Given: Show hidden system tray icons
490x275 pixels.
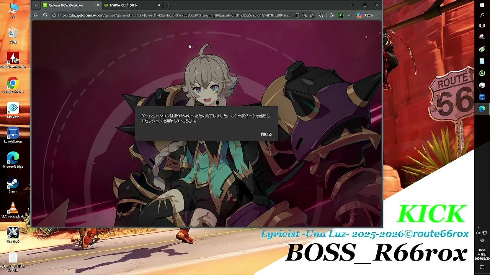Looking at the screenshot, I should [x=478, y=227].
